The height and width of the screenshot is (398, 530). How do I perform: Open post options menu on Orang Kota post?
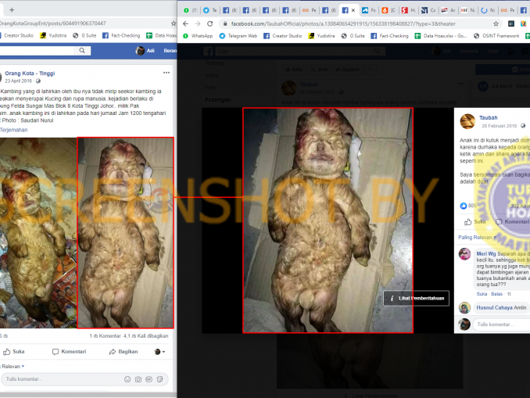tap(167, 73)
